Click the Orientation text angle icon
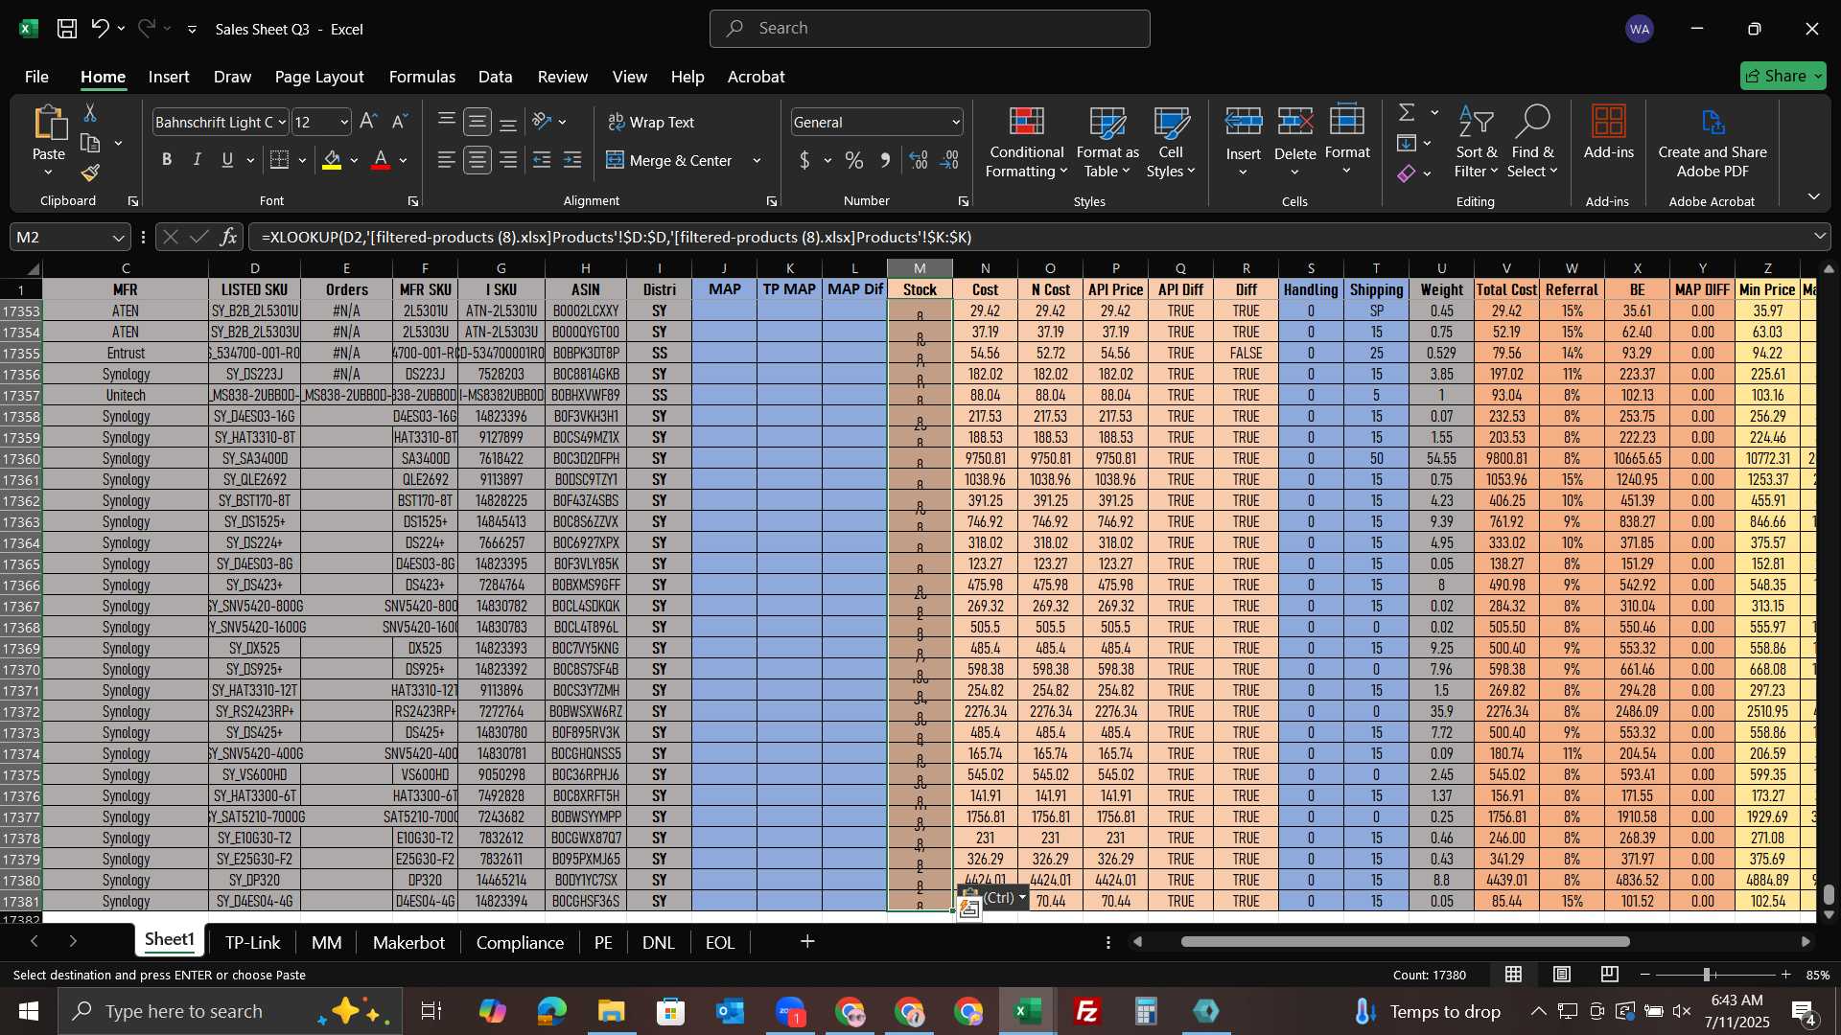This screenshot has height=1035, width=1841. [x=543, y=122]
